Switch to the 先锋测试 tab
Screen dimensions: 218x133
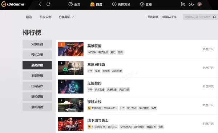pos(121,4)
